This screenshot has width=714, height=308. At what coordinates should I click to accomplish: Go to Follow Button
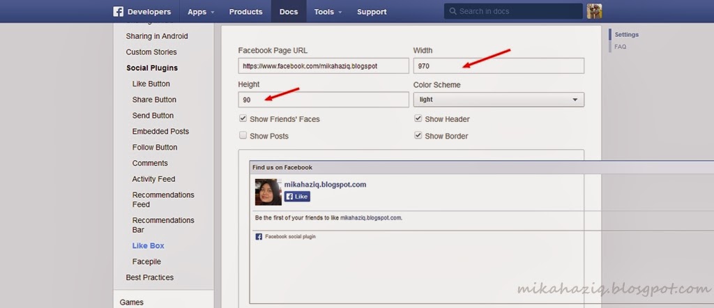155,148
